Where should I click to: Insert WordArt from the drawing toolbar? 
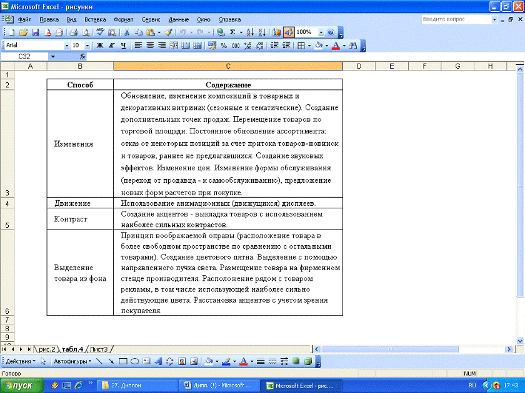point(158,361)
